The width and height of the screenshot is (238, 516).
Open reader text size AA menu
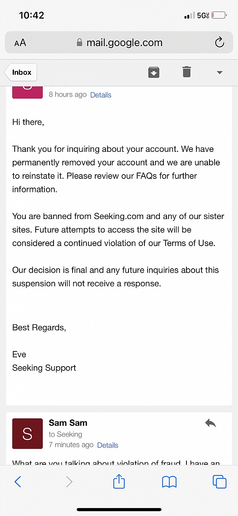pos(20,43)
